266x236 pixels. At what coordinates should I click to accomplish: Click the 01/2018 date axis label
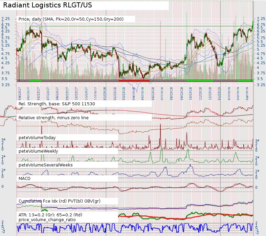coord(105,94)
